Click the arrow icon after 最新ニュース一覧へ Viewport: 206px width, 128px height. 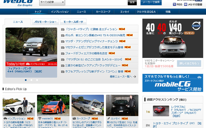(x=135, y=77)
